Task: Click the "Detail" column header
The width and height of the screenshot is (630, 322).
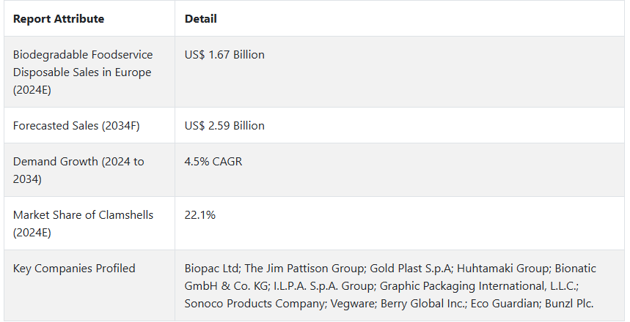Action: point(200,19)
